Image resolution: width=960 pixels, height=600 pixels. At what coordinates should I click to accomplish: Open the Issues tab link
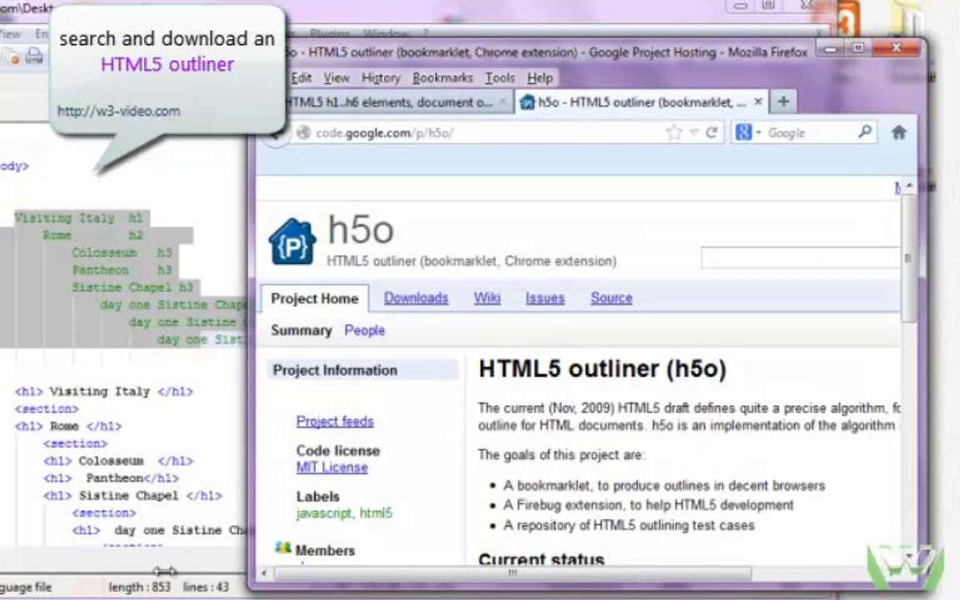click(x=545, y=298)
